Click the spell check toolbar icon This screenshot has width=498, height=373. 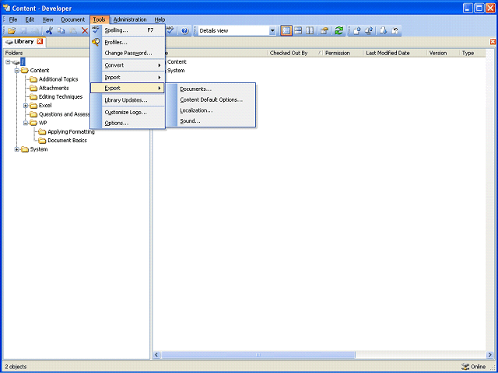(170, 30)
